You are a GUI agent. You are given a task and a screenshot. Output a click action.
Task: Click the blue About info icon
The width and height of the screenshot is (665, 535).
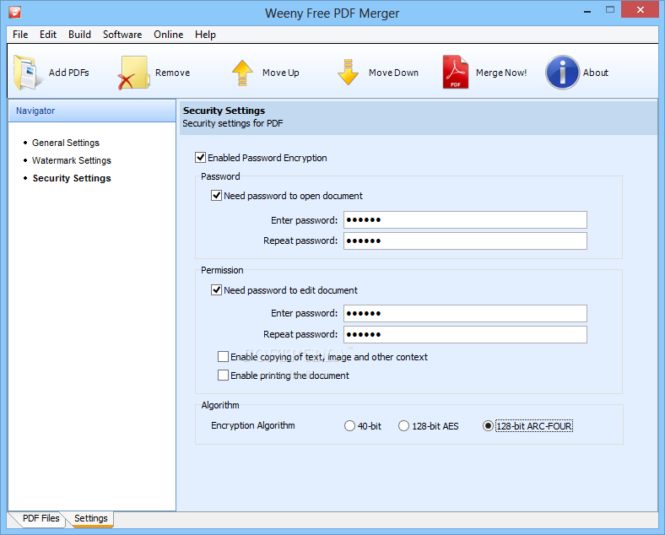562,73
